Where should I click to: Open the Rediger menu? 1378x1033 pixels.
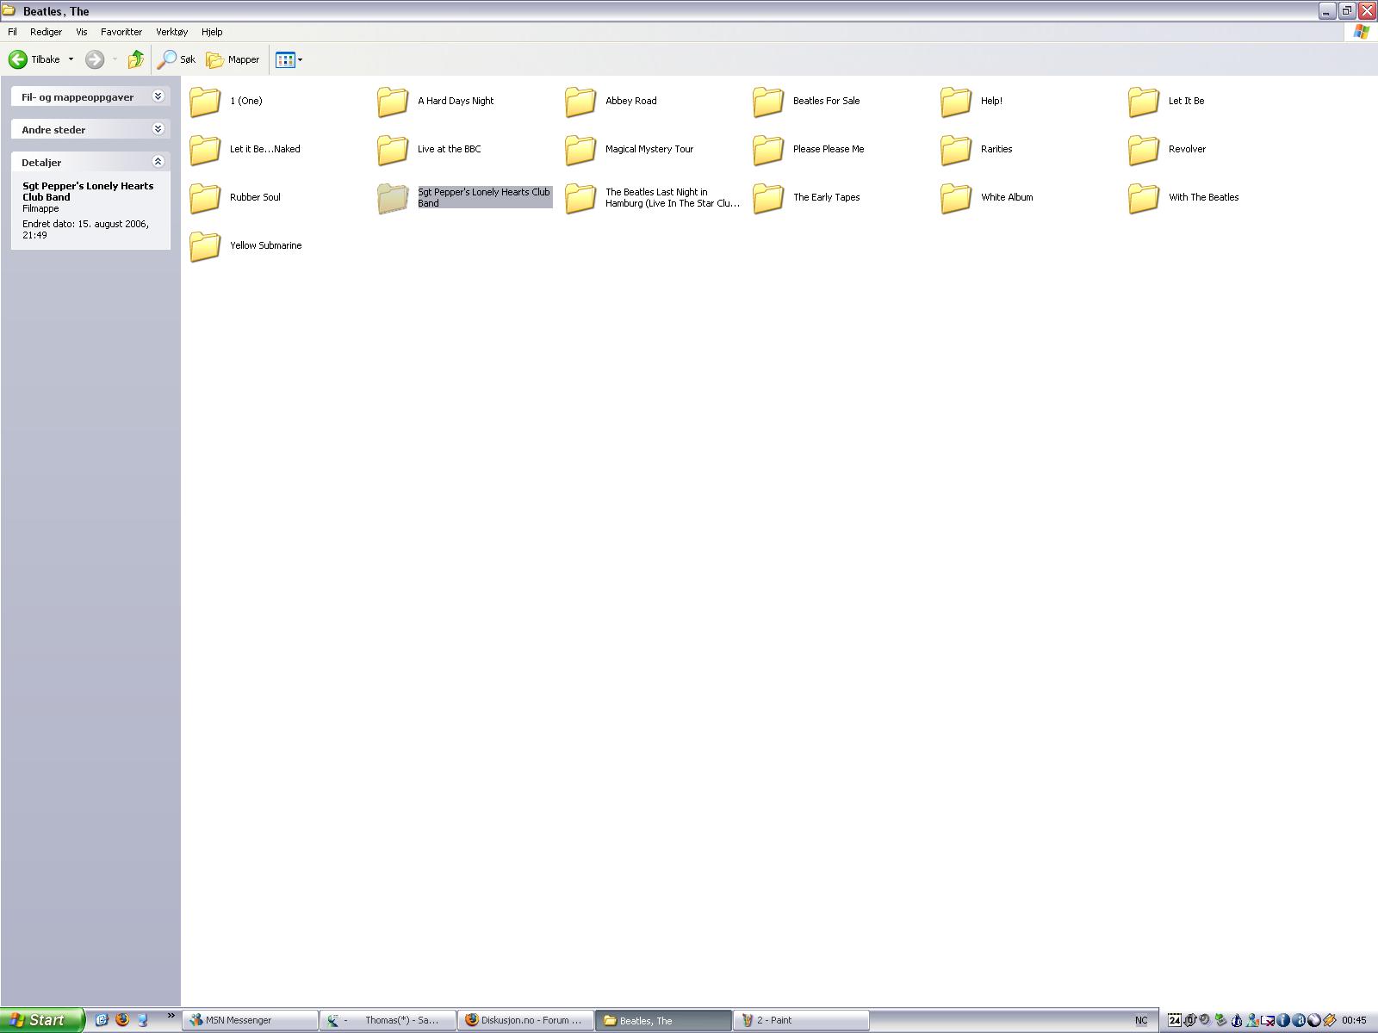[46, 32]
